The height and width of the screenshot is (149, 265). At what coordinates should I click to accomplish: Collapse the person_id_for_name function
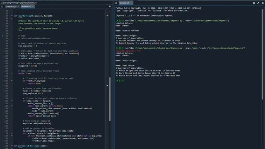pyautogui.click(x=12, y=146)
